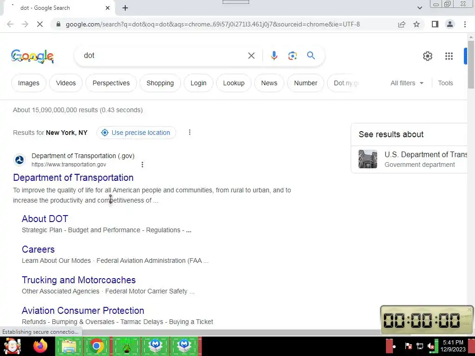Click the Department of Transportation building thumbnail
The image size is (475, 356).
pyautogui.click(x=368, y=159)
